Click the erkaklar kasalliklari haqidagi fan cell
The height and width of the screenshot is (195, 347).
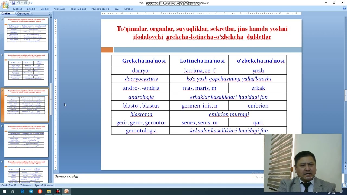tap(228, 97)
